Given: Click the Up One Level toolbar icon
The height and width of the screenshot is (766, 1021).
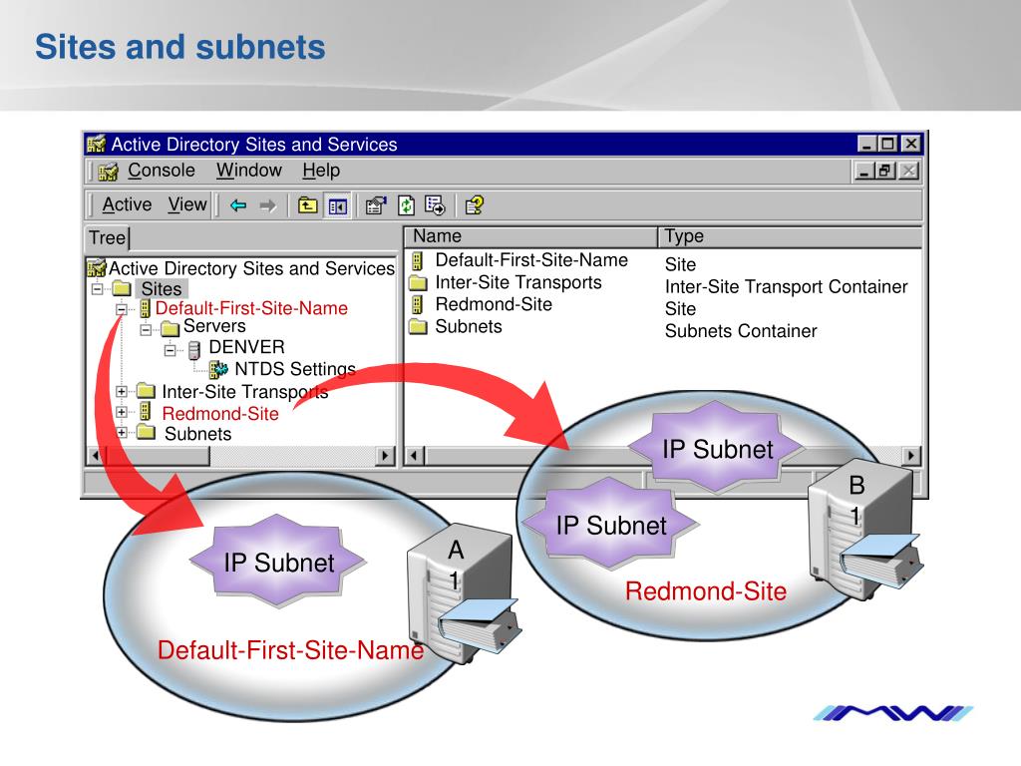Looking at the screenshot, I should (307, 205).
